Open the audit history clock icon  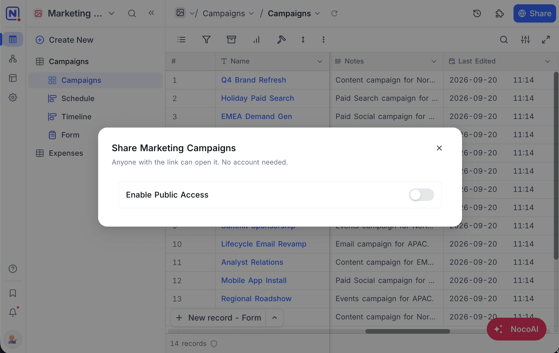coord(477,13)
